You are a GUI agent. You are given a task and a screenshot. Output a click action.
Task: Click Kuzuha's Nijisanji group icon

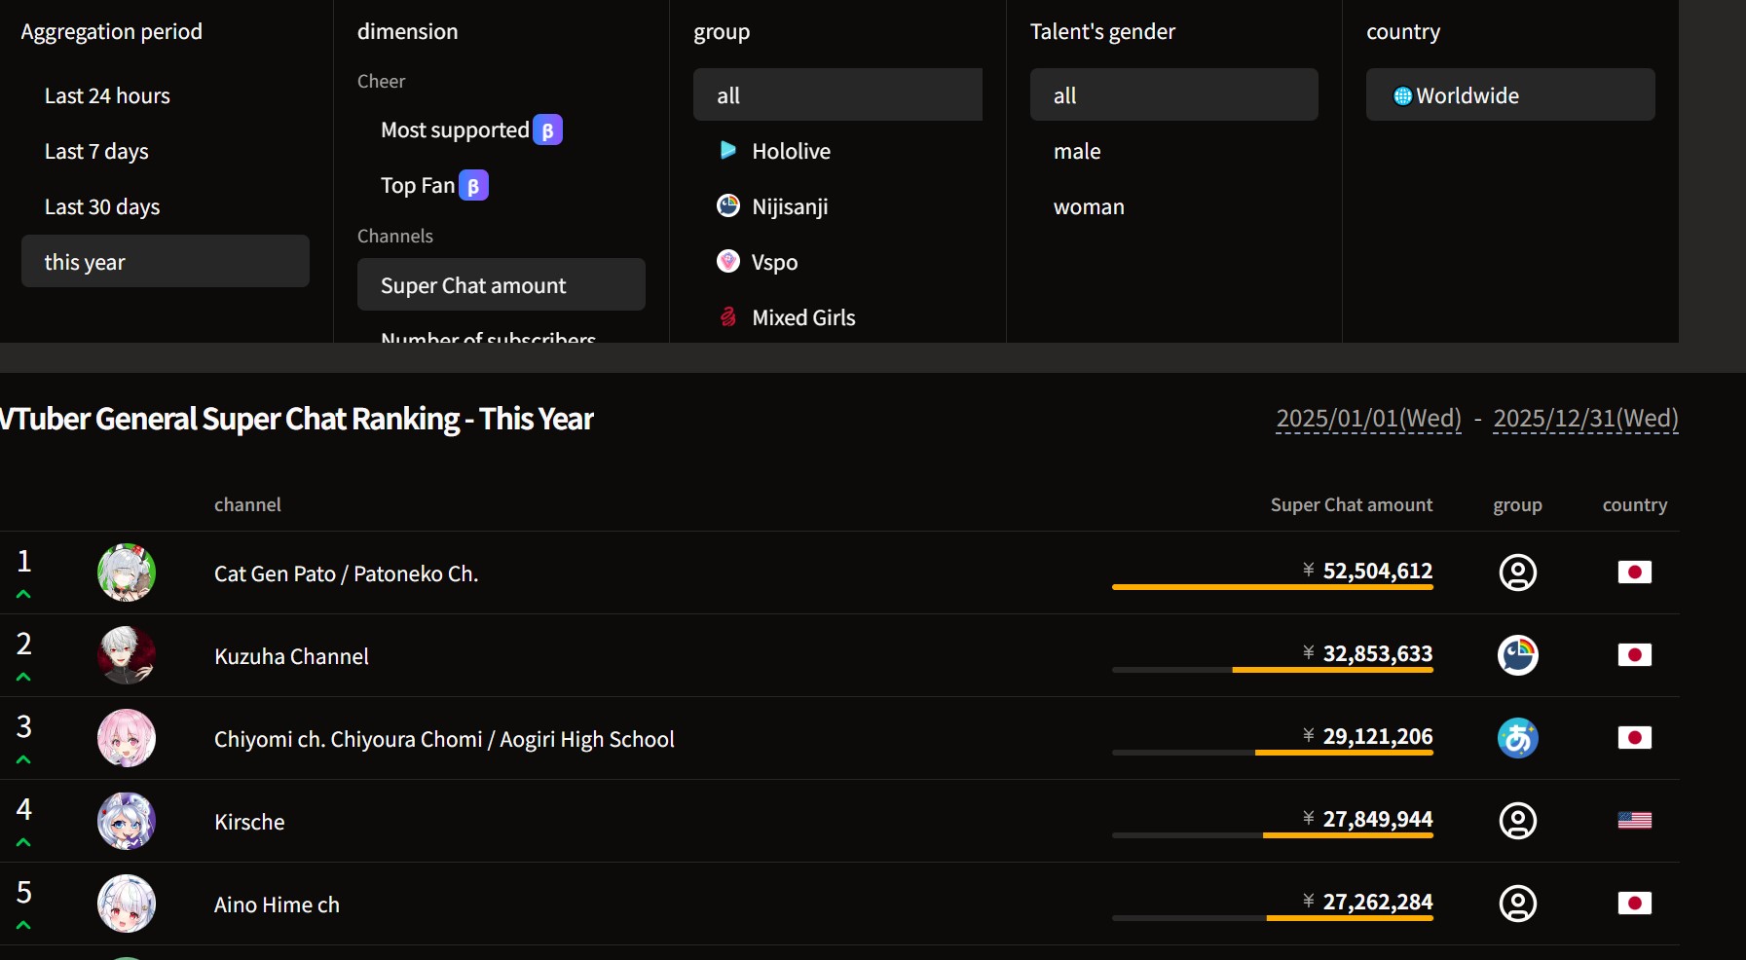[x=1517, y=655]
